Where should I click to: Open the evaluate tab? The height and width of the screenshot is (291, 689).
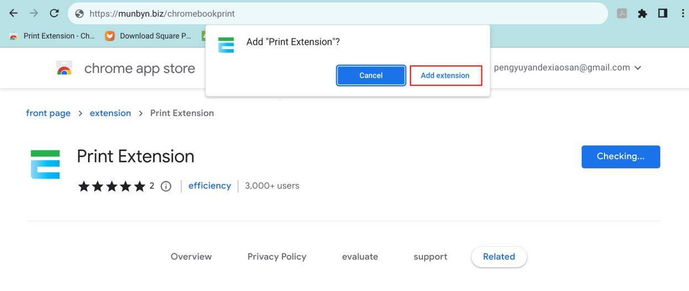pos(360,257)
